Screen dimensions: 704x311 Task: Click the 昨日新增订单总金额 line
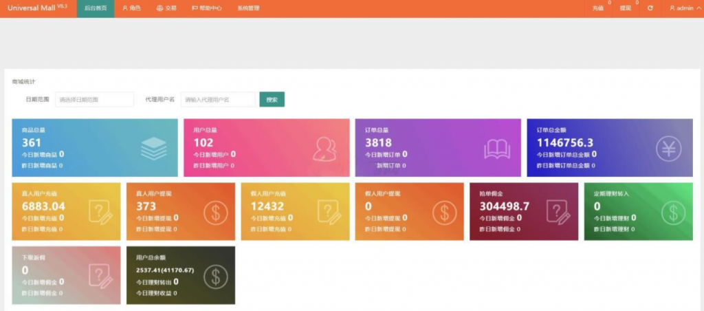[566, 165]
